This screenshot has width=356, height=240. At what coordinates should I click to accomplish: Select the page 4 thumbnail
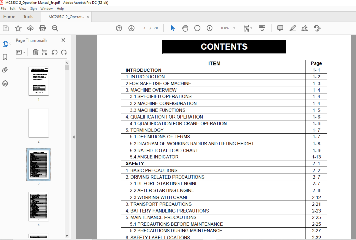(39, 206)
